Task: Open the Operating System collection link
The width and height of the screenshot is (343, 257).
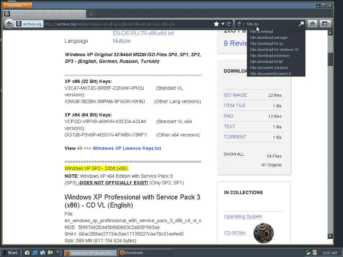Action: click(x=243, y=217)
